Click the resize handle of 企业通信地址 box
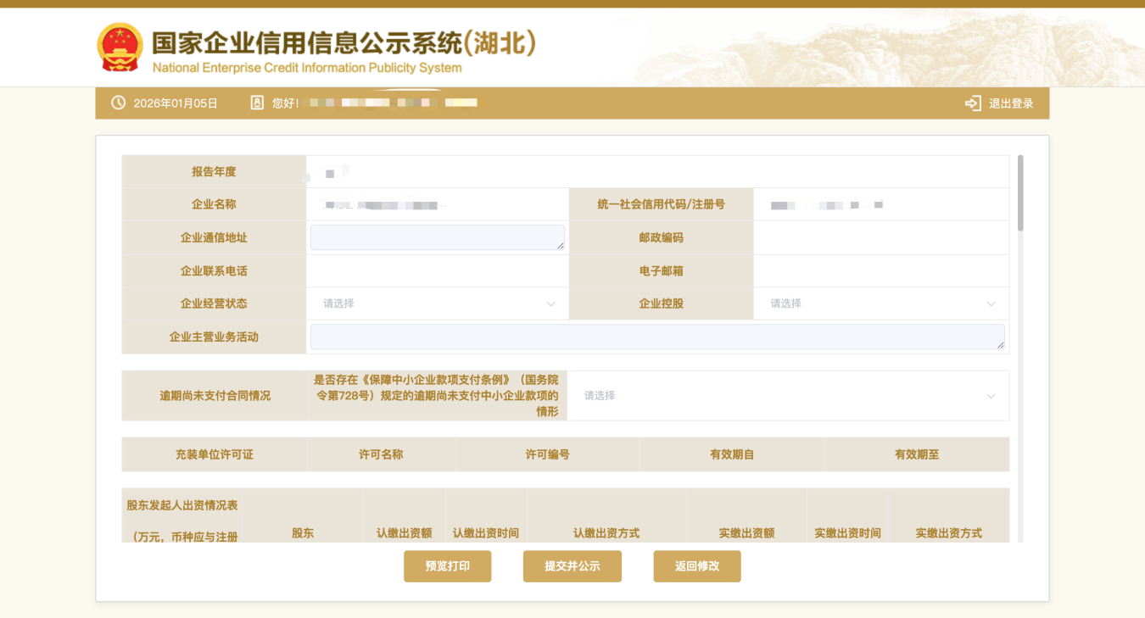The height and width of the screenshot is (618, 1145). click(561, 247)
